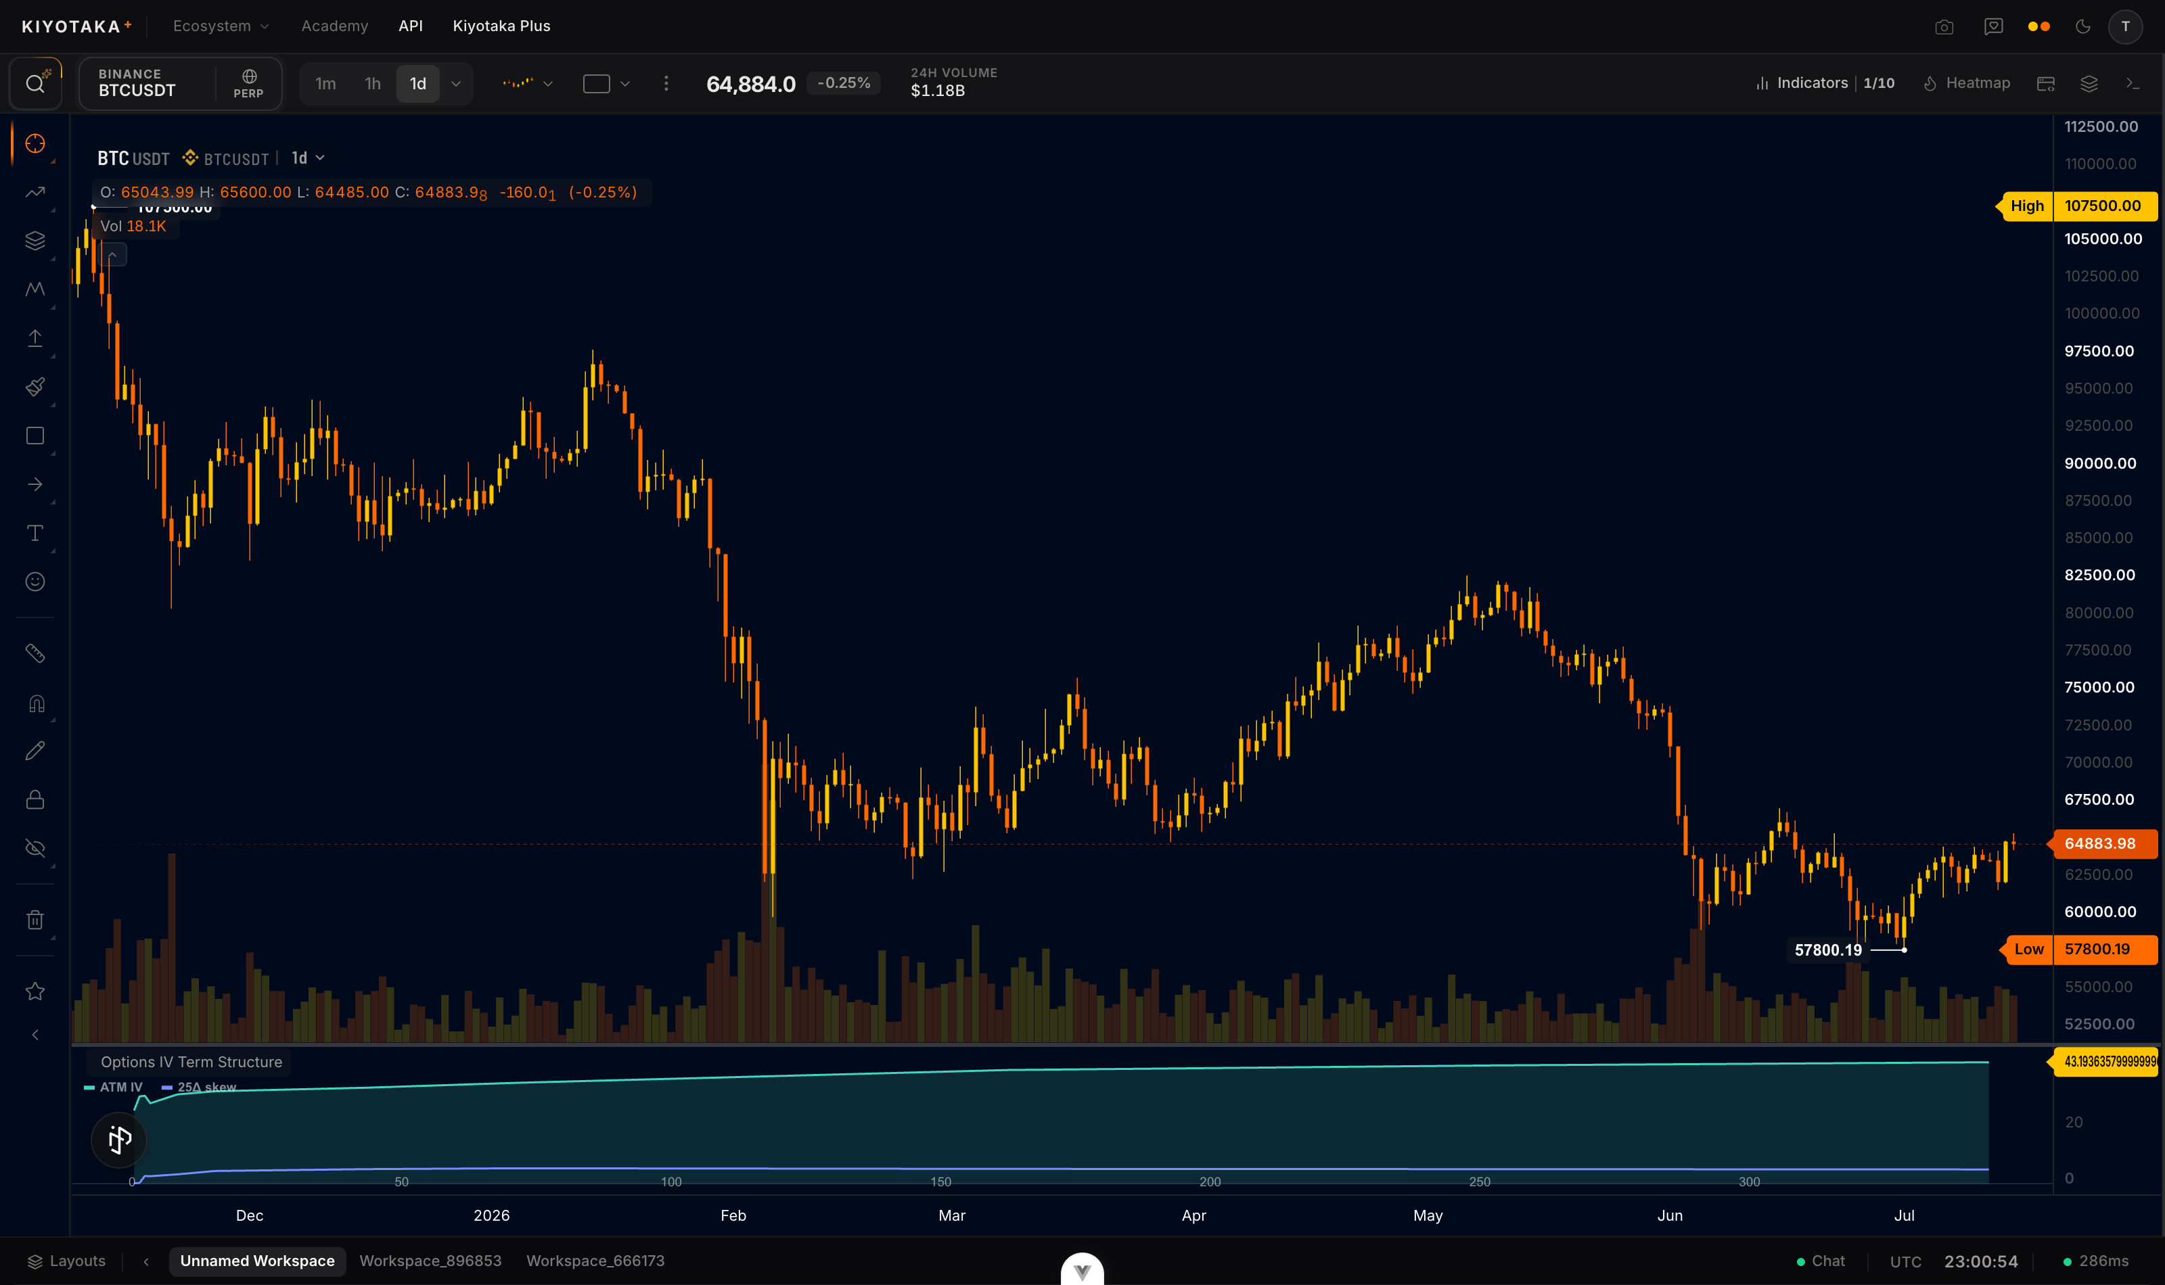Switch to Workspace_896853 tab

coord(430,1261)
